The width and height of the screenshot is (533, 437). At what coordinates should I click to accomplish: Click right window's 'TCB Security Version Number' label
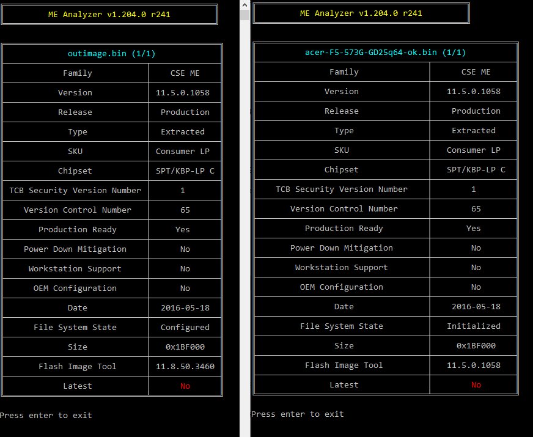tap(341, 189)
